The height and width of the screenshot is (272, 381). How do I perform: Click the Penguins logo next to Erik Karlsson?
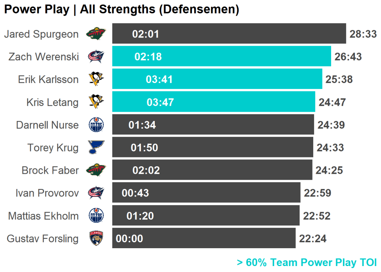96,79
